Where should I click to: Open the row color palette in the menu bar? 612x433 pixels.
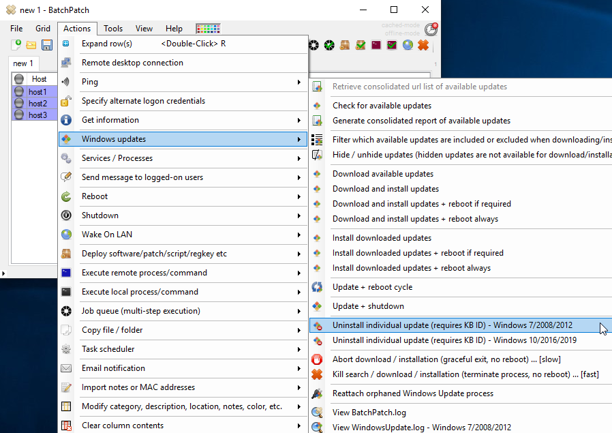208,29
